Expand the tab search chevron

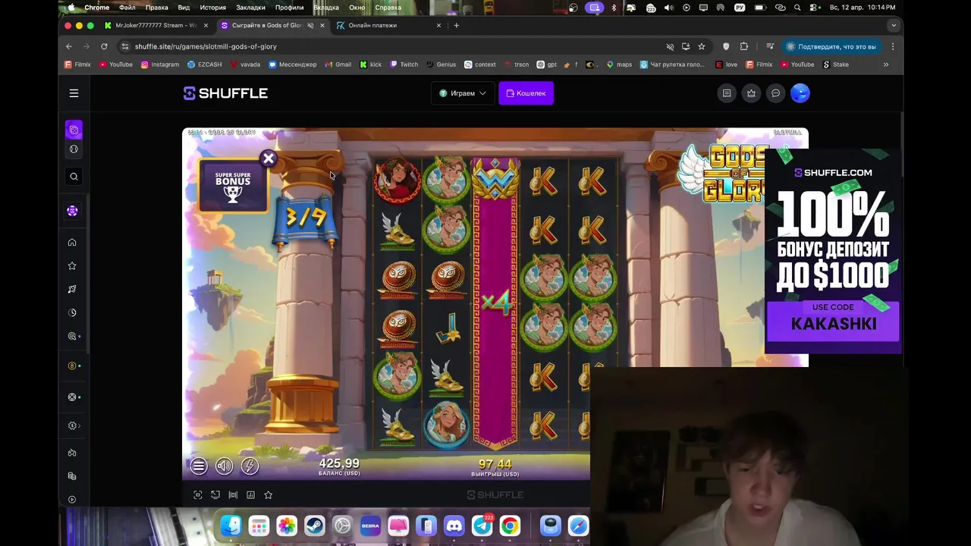coord(893,25)
